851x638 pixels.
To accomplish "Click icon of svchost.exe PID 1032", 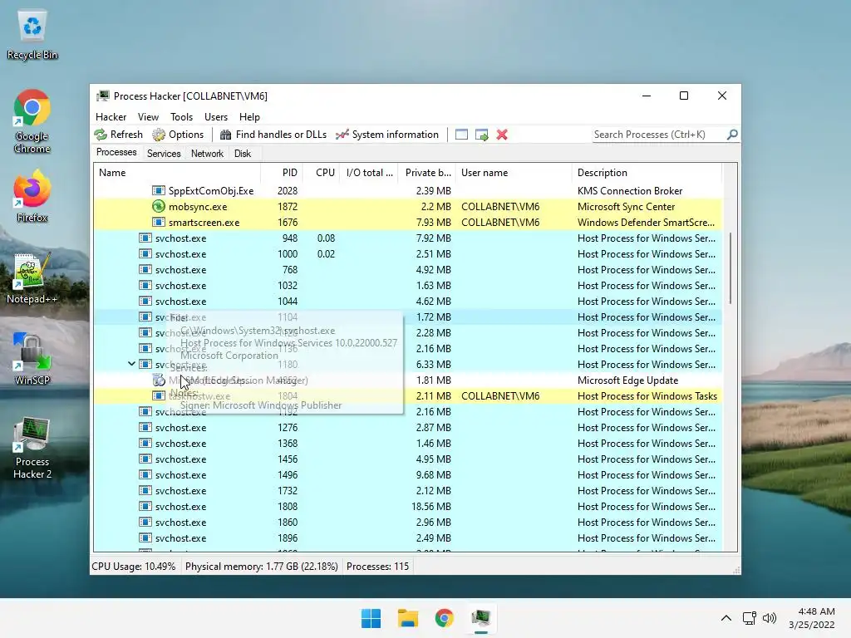I will coord(145,285).
